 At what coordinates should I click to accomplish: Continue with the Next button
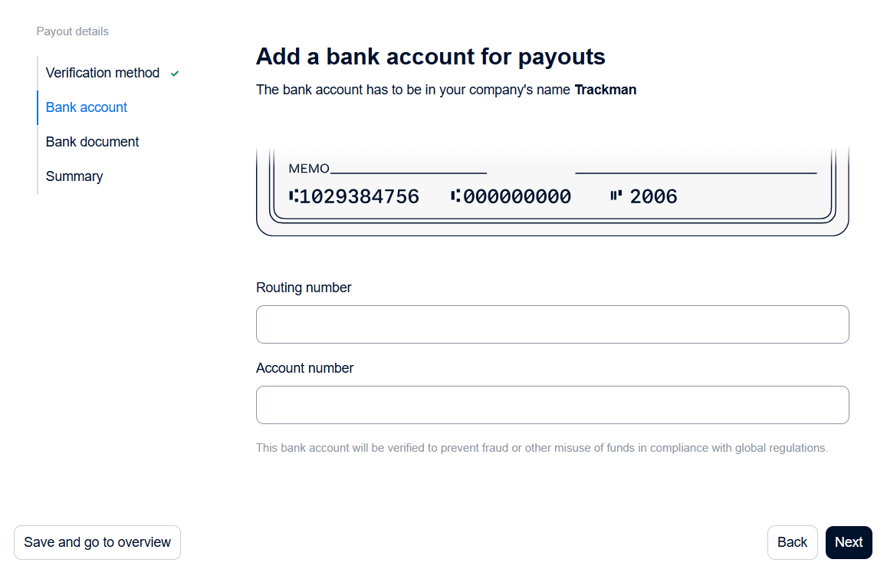tap(849, 542)
